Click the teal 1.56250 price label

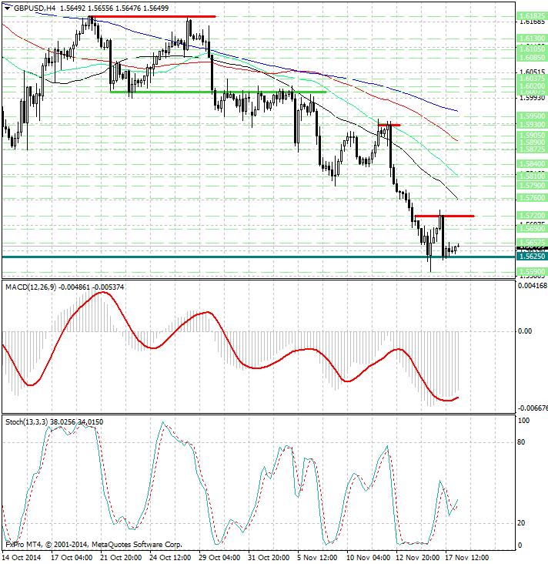tap(532, 256)
